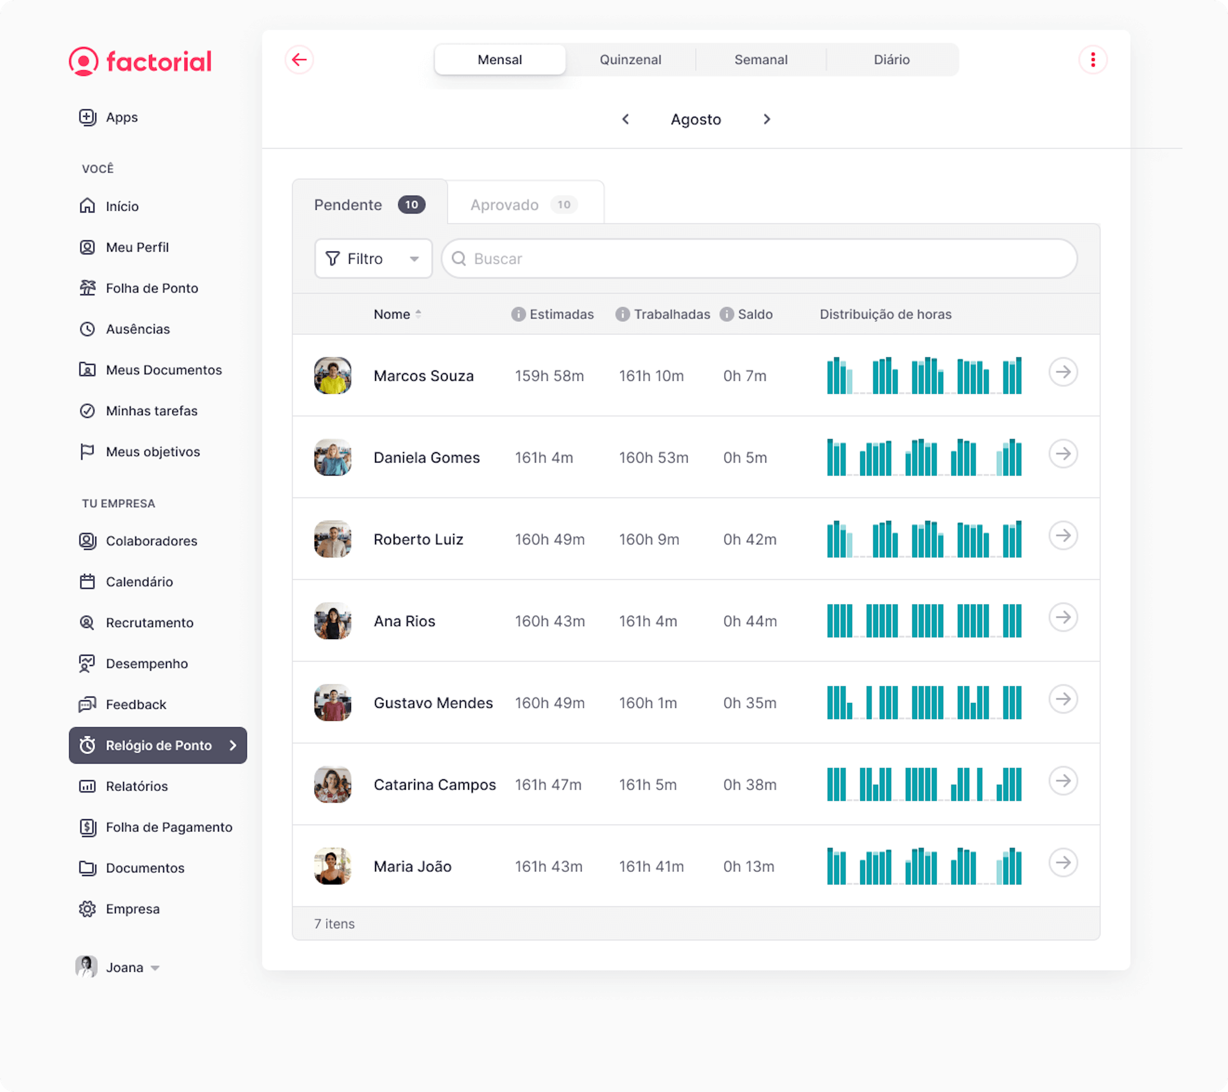Click the Feedback icon
This screenshot has width=1228, height=1092.
[88, 704]
